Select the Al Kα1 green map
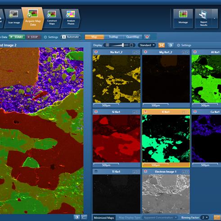This screenshot has height=221, width=221. [206, 79]
